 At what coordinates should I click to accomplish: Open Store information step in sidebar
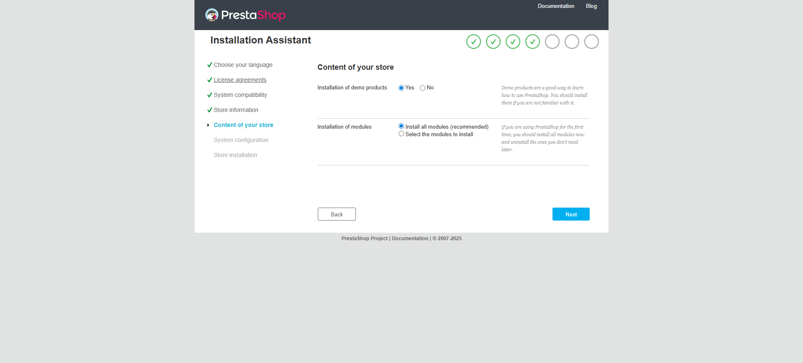(x=236, y=110)
